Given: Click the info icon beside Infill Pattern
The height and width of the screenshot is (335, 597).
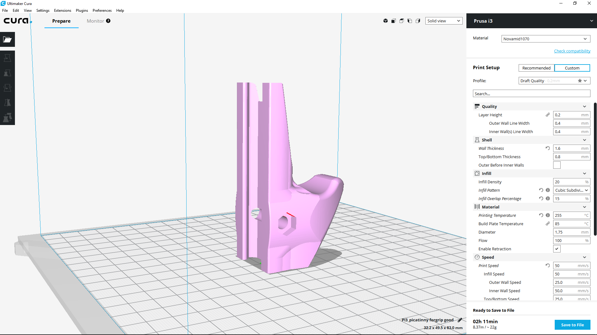Looking at the screenshot, I should point(548,190).
